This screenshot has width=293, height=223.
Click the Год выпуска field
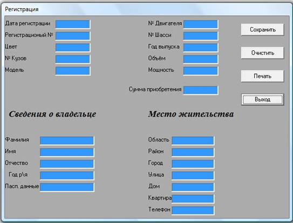coord(201,48)
